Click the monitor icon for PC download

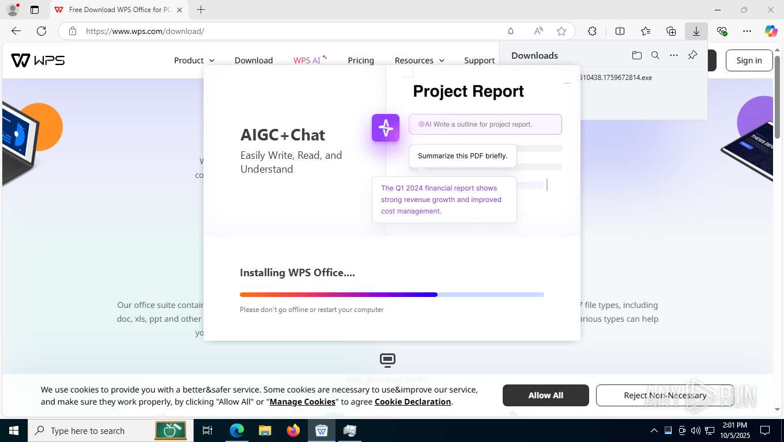coord(387,360)
